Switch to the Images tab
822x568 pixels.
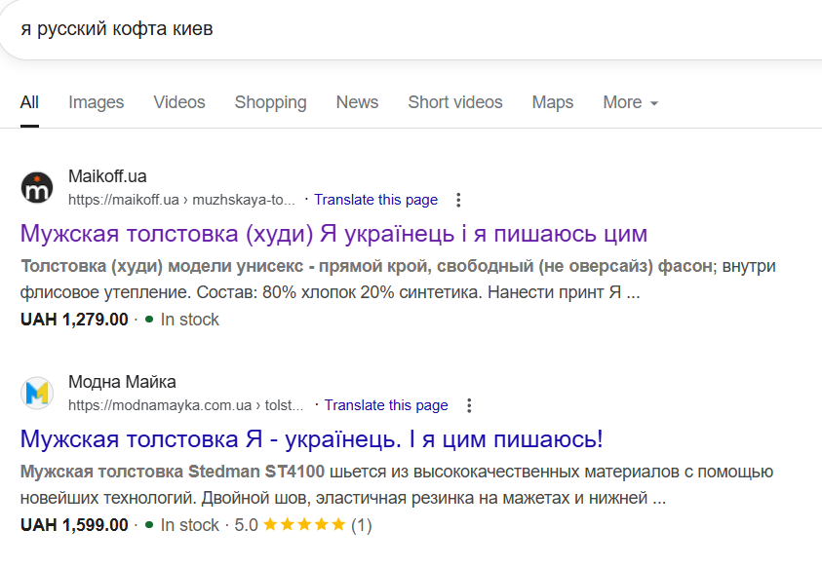point(97,102)
